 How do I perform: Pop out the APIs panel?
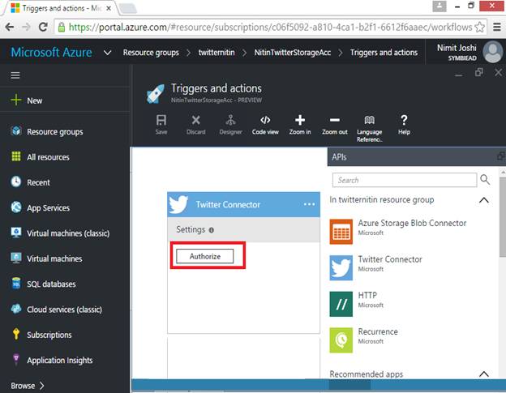click(501, 156)
